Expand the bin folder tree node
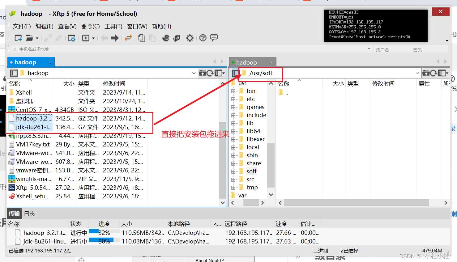 [233, 91]
